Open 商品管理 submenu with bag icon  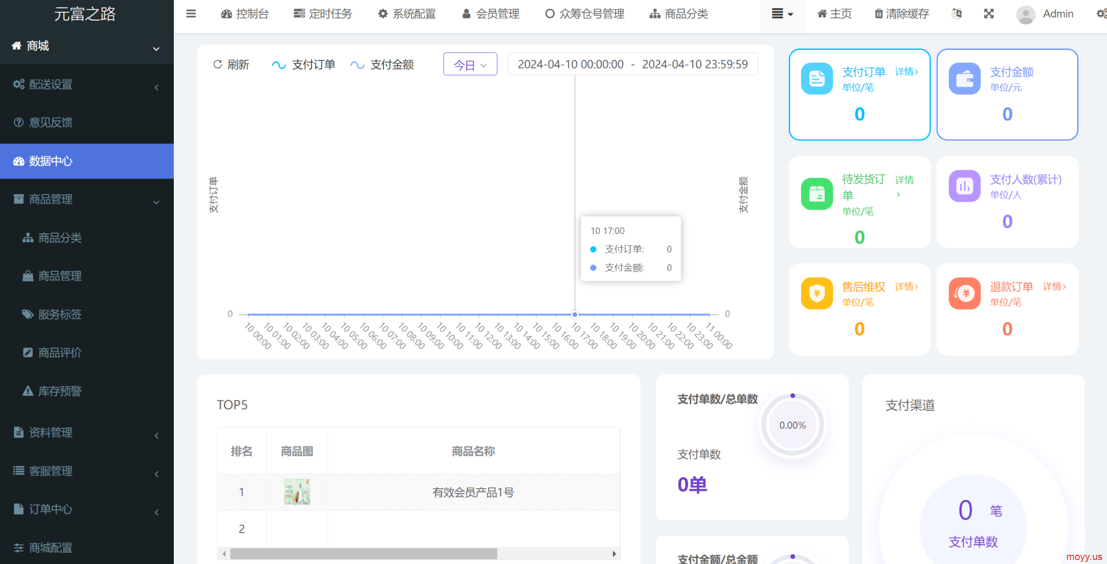[87, 276]
